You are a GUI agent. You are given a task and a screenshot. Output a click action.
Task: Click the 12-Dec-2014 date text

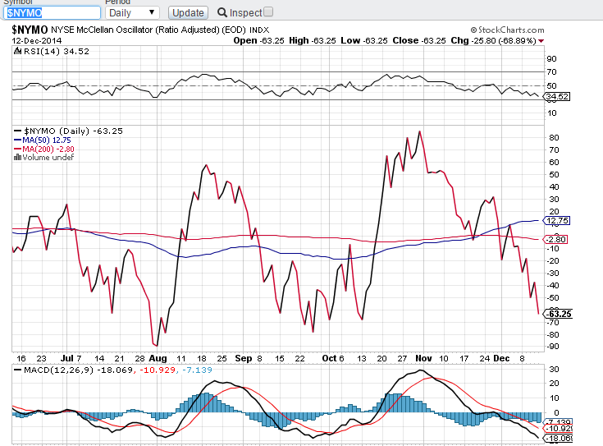[x=37, y=41]
